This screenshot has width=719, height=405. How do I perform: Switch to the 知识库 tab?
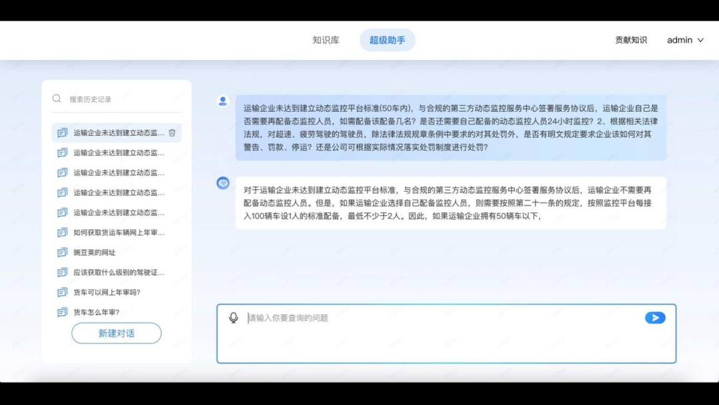tap(326, 40)
